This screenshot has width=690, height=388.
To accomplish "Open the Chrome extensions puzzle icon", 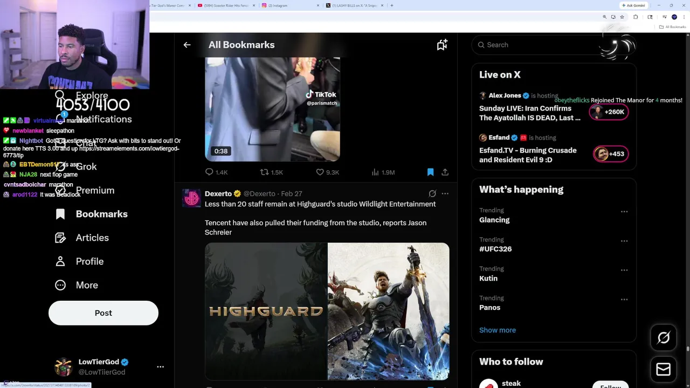I will pos(636,17).
